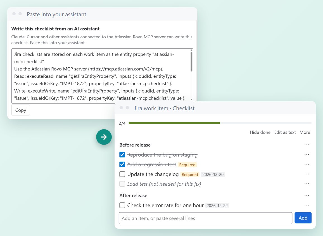Click the prompt text box scrollbar thumb

coord(192,62)
